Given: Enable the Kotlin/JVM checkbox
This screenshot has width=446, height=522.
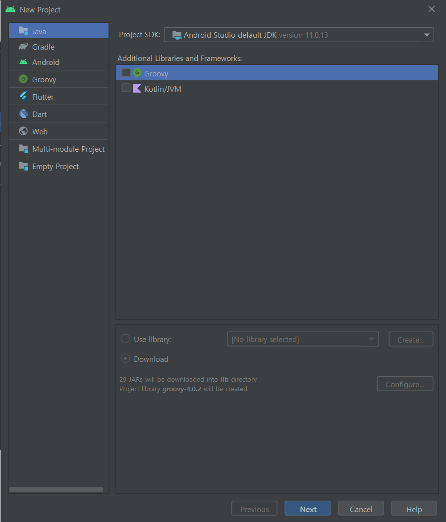Looking at the screenshot, I should pos(126,88).
